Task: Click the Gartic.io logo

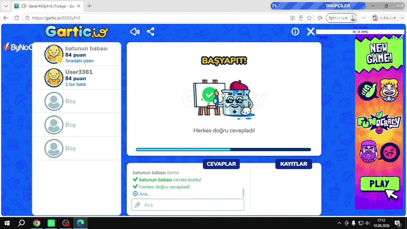Action: [x=77, y=32]
